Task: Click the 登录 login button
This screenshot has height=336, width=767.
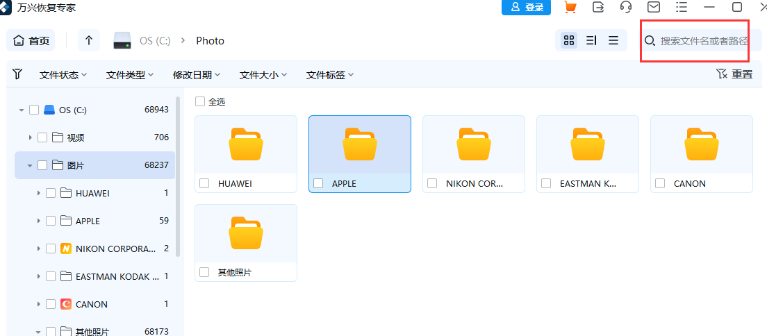Action: (527, 8)
